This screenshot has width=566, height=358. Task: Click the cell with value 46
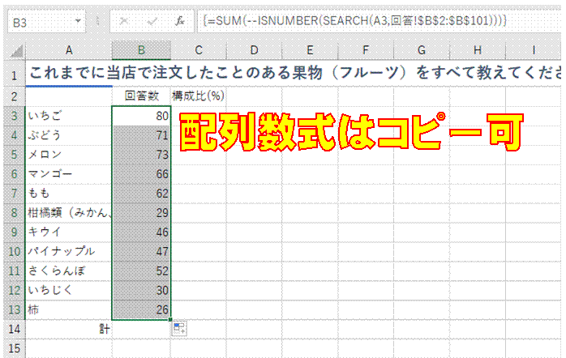141,232
